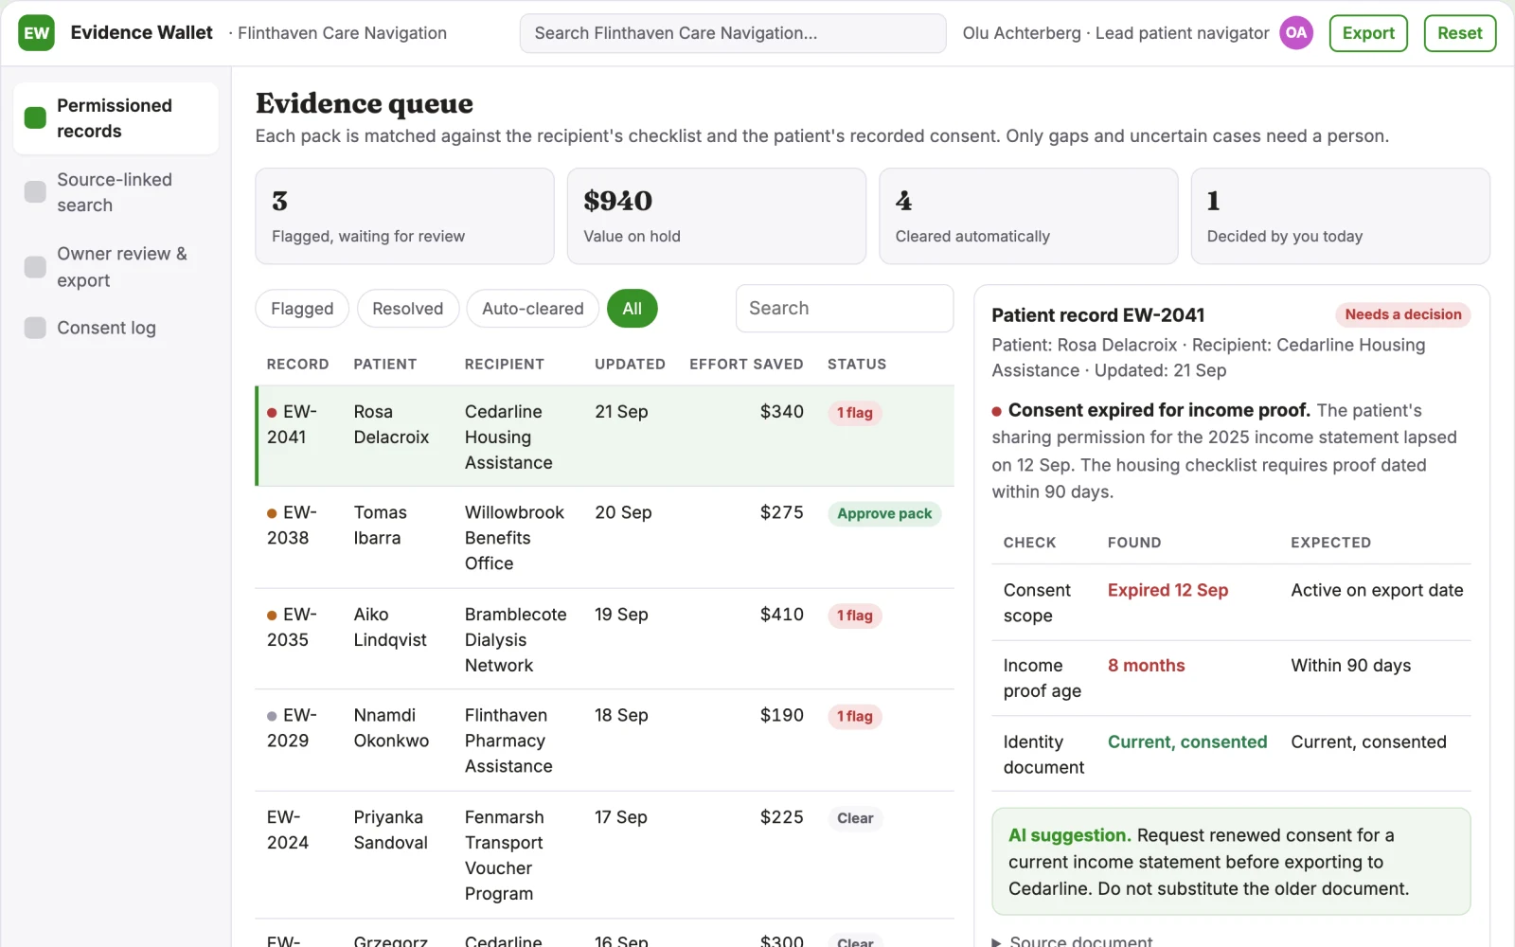Click the green EW app logo

coord(36,33)
